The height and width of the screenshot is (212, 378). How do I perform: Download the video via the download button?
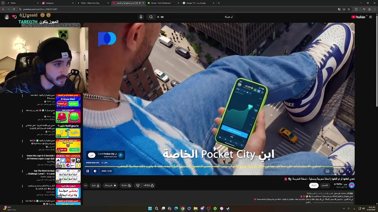[x=95, y=185]
